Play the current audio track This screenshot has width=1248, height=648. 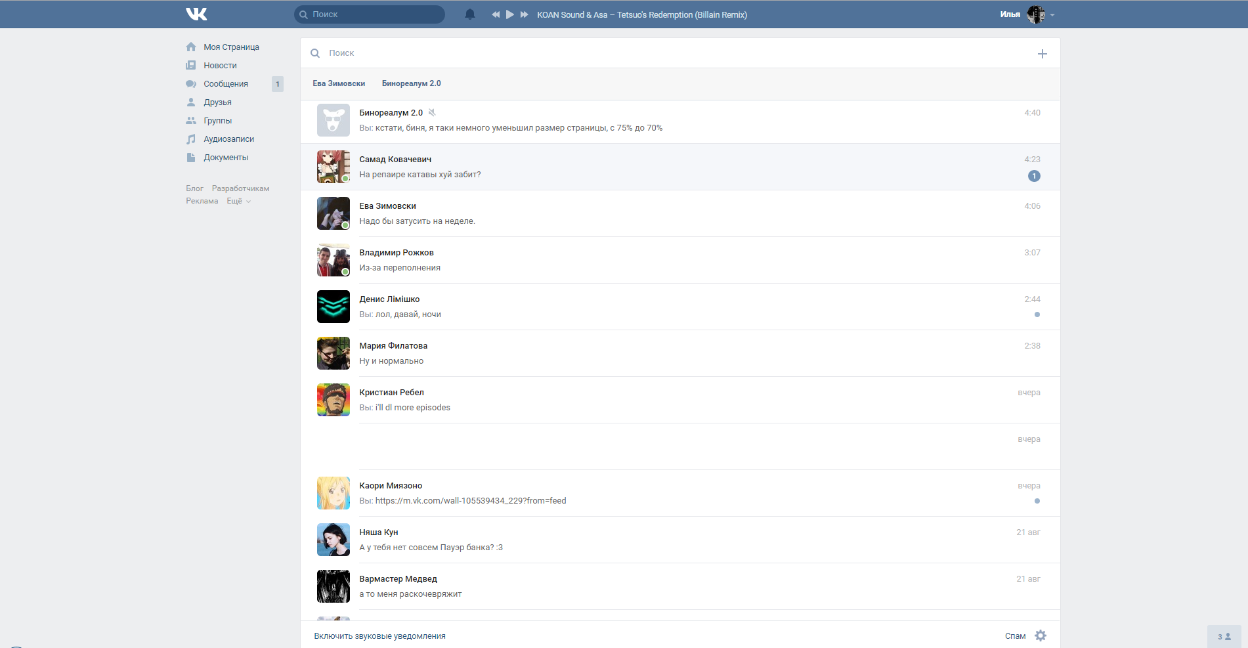pyautogui.click(x=510, y=14)
